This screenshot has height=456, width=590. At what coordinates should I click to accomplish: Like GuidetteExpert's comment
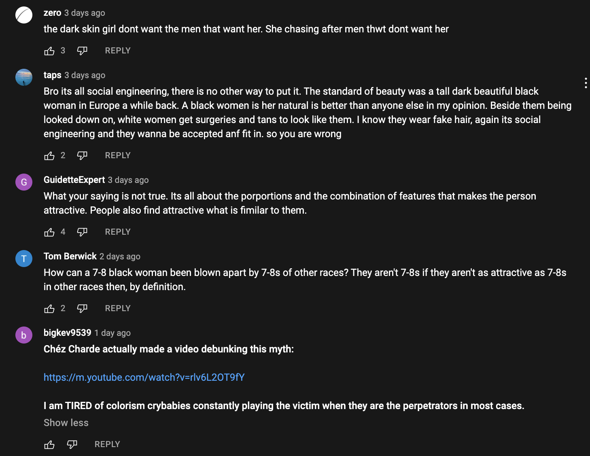click(49, 232)
